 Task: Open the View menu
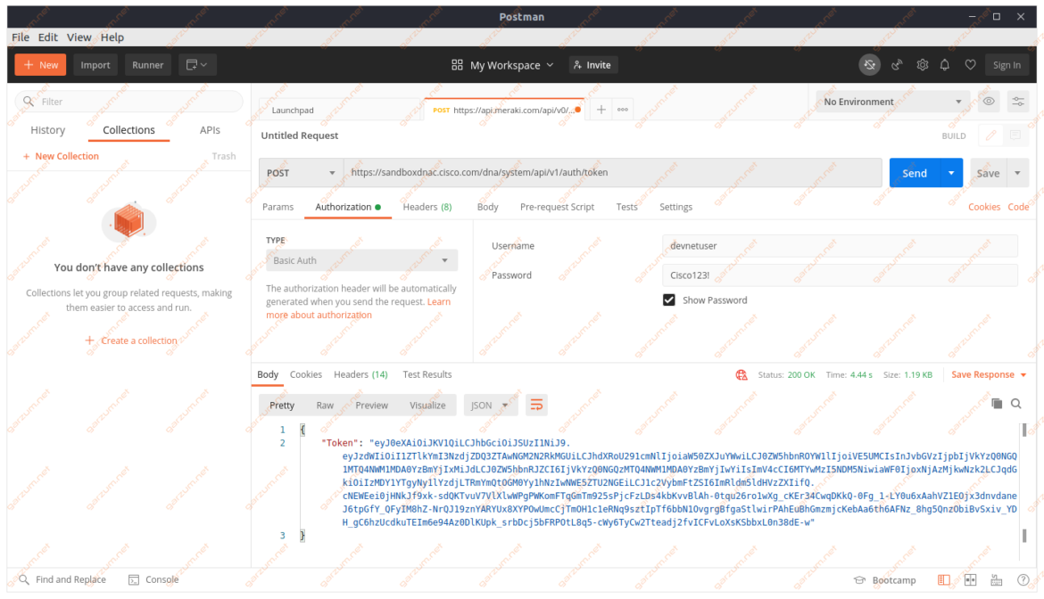click(x=79, y=37)
